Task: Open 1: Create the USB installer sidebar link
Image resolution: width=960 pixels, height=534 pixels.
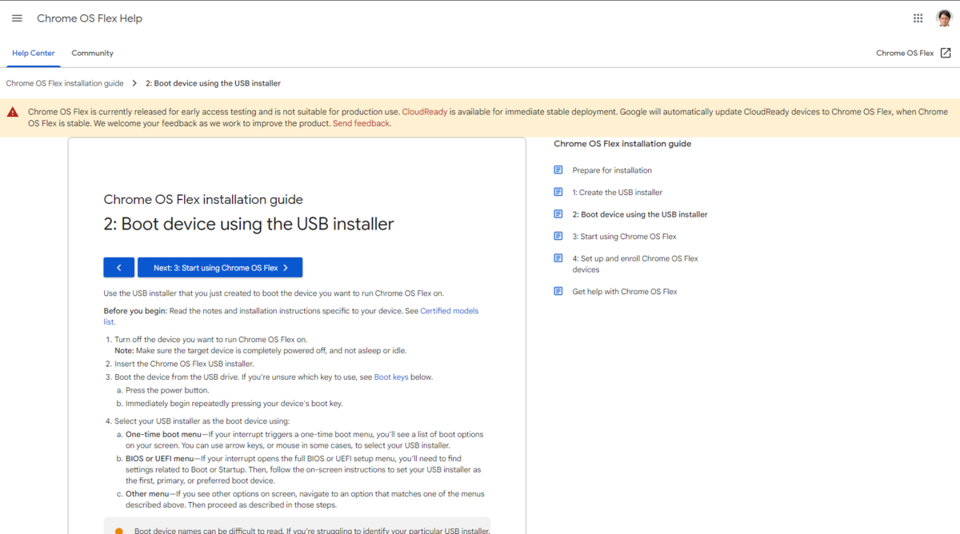Action: pos(618,192)
